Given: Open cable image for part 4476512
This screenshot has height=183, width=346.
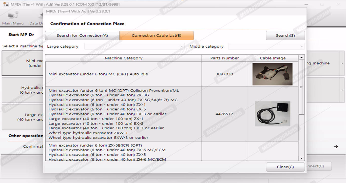Looking at the screenshot, I should click(x=273, y=114).
